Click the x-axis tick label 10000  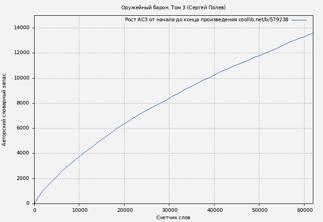(79, 210)
